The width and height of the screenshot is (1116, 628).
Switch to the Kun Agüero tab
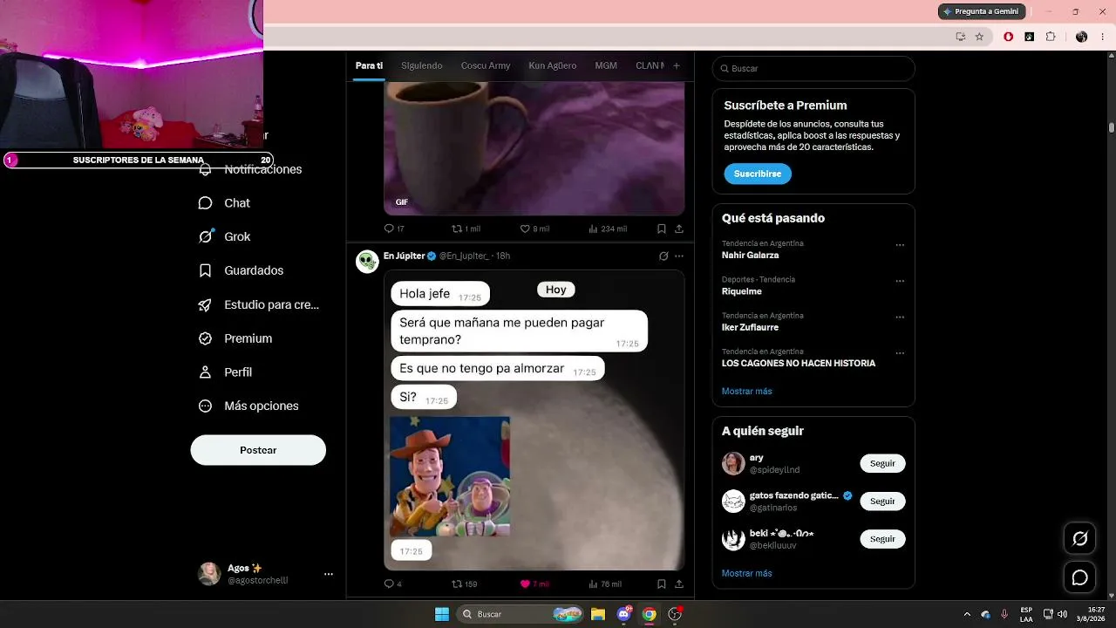click(552, 65)
